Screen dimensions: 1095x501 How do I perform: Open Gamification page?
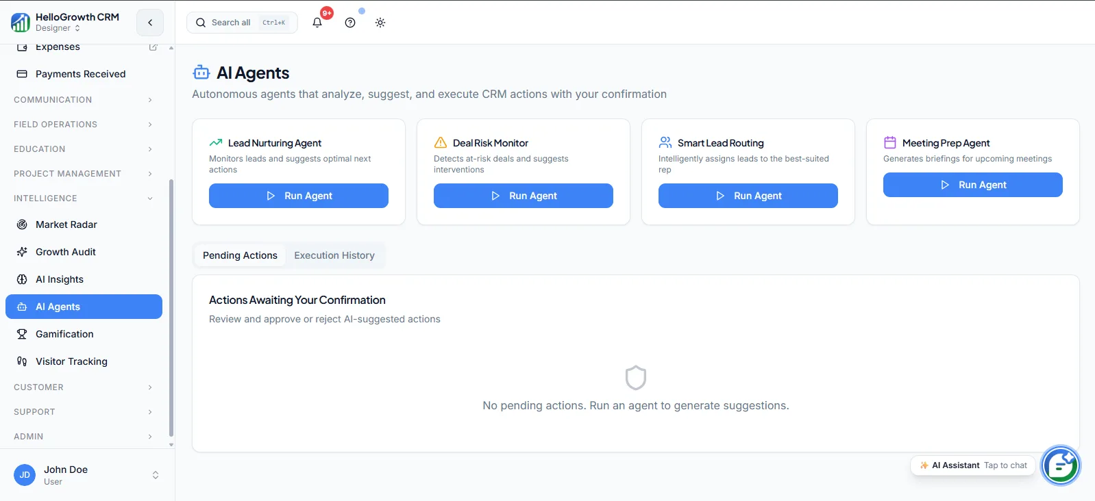click(84, 334)
